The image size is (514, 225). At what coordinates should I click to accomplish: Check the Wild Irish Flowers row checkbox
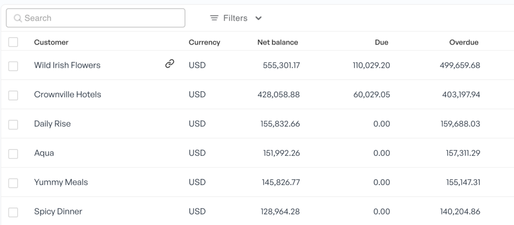(13, 66)
